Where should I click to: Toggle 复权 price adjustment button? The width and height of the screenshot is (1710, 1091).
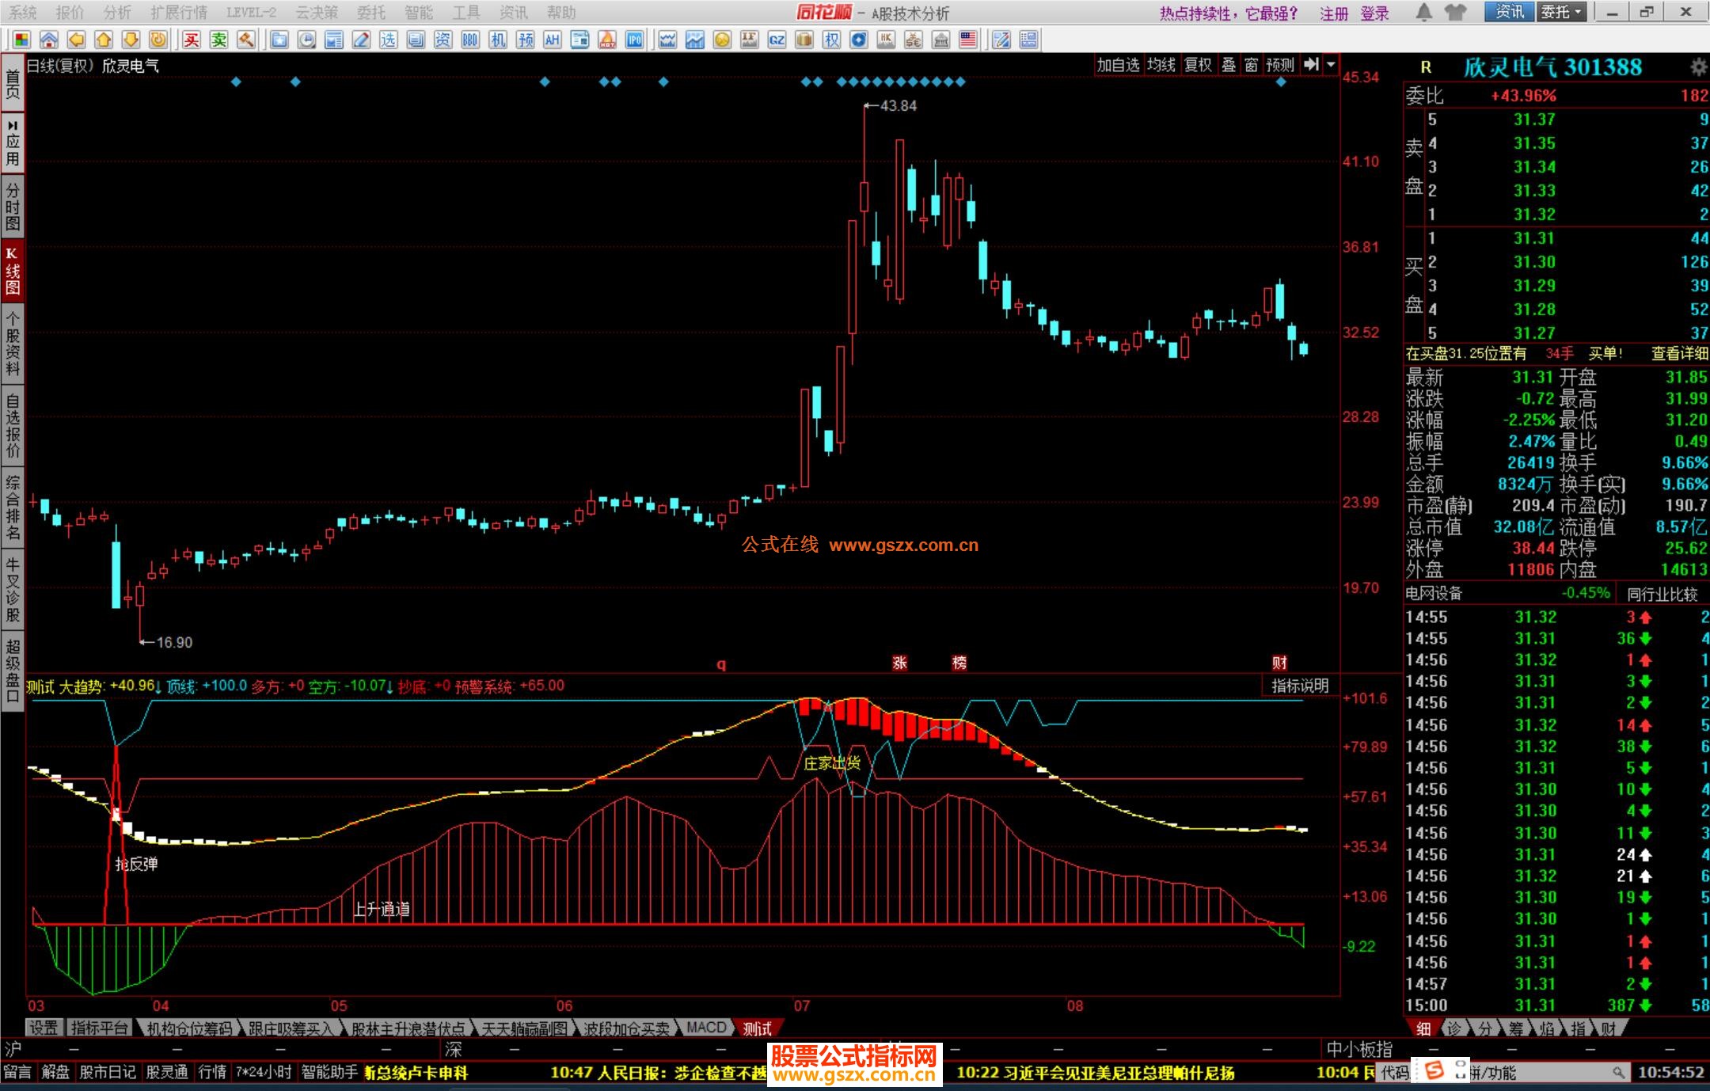point(1198,65)
